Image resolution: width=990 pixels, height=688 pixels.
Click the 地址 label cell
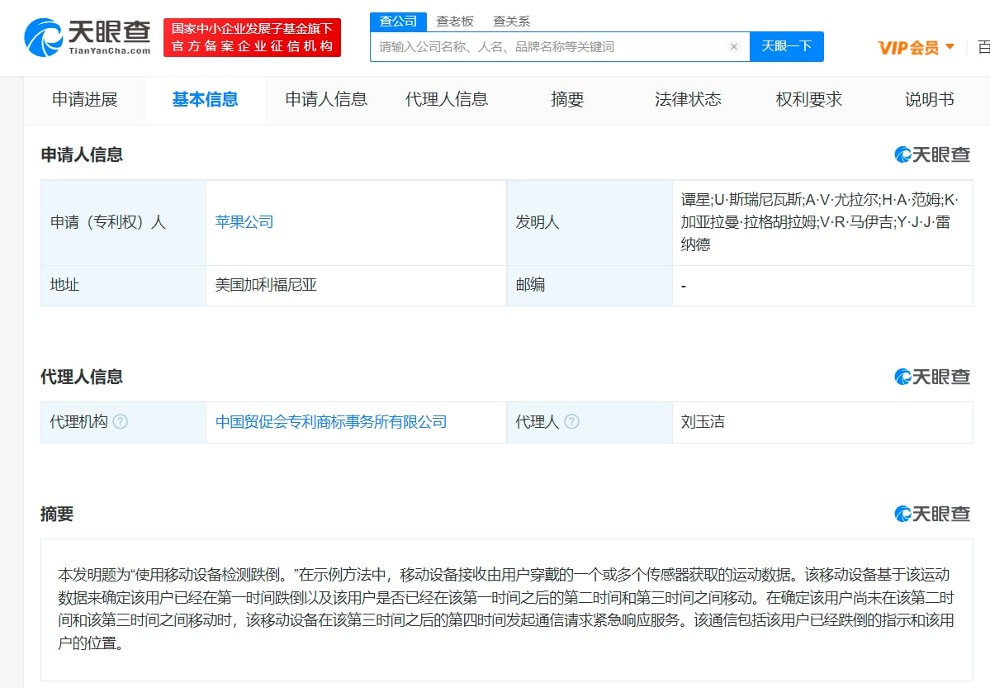124,286
